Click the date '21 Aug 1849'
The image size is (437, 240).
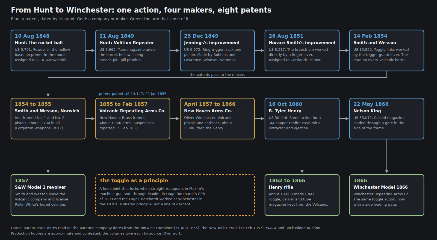[117, 36]
